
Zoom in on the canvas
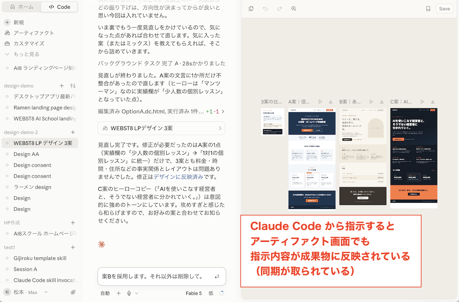[x=294, y=8]
